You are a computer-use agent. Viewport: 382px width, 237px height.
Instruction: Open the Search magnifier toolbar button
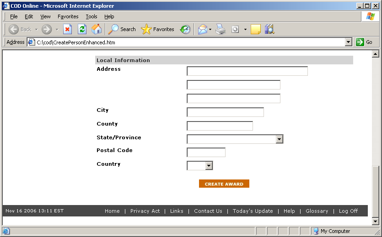click(122, 29)
